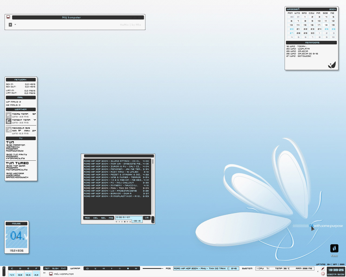Click the DEL button in playlist
Image resolution: width=346 pixels, height=277 pixels.
tap(96, 218)
